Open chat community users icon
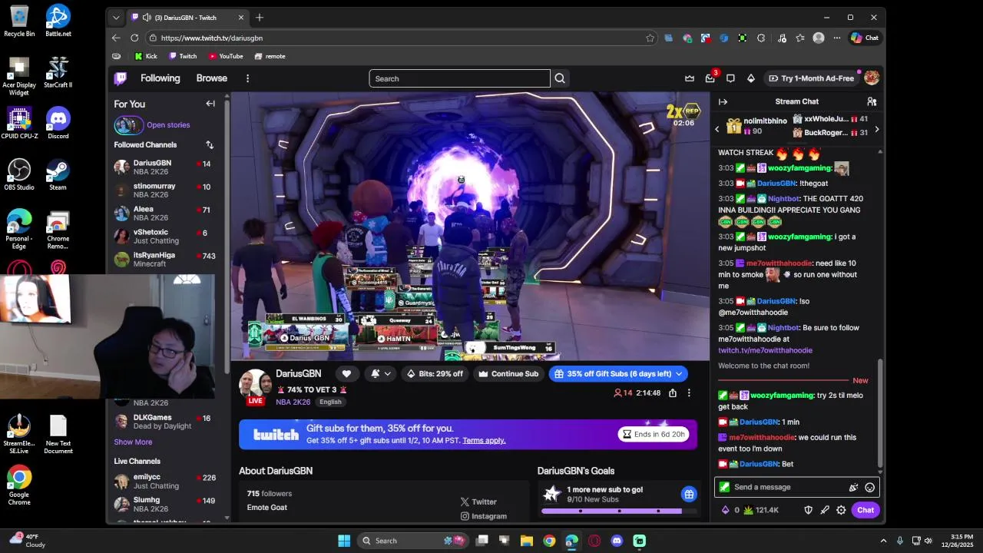983x553 pixels. click(872, 101)
